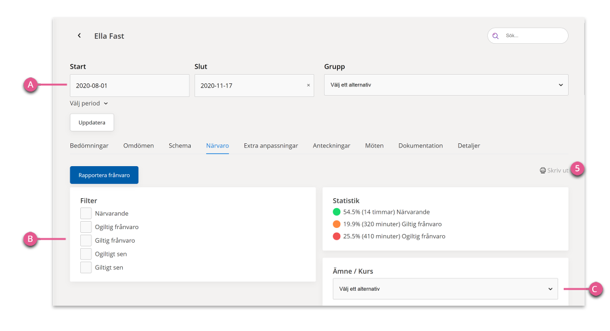
Task: Tick the Giltig frånvaro filter checkbox
Action: tap(86, 240)
